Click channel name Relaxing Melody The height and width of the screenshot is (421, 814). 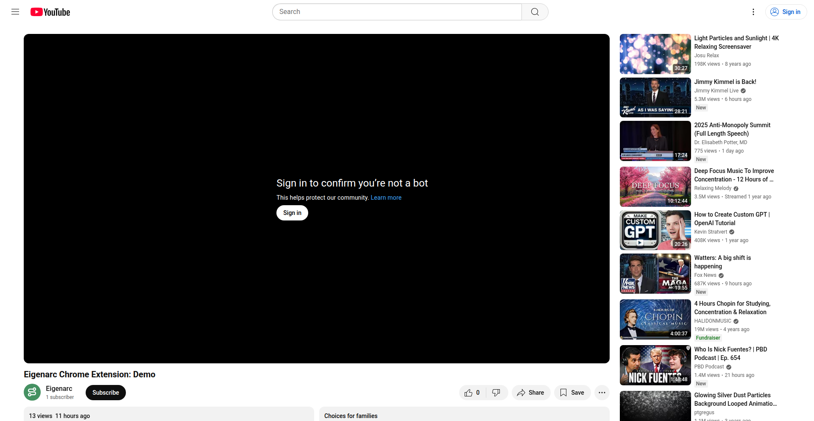click(x=713, y=188)
